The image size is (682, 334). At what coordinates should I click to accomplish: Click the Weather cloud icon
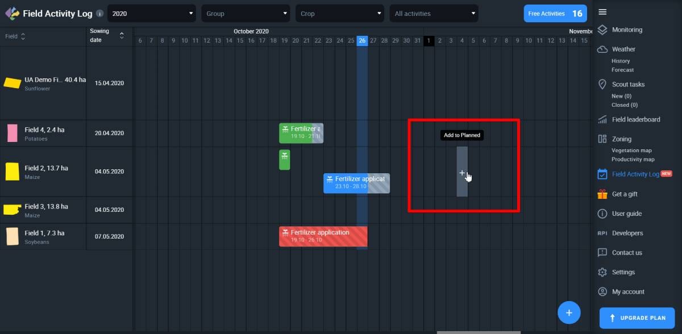602,49
